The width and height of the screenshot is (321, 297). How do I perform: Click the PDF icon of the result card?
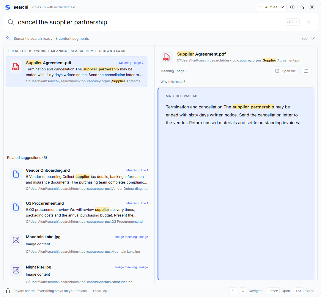[16, 67]
